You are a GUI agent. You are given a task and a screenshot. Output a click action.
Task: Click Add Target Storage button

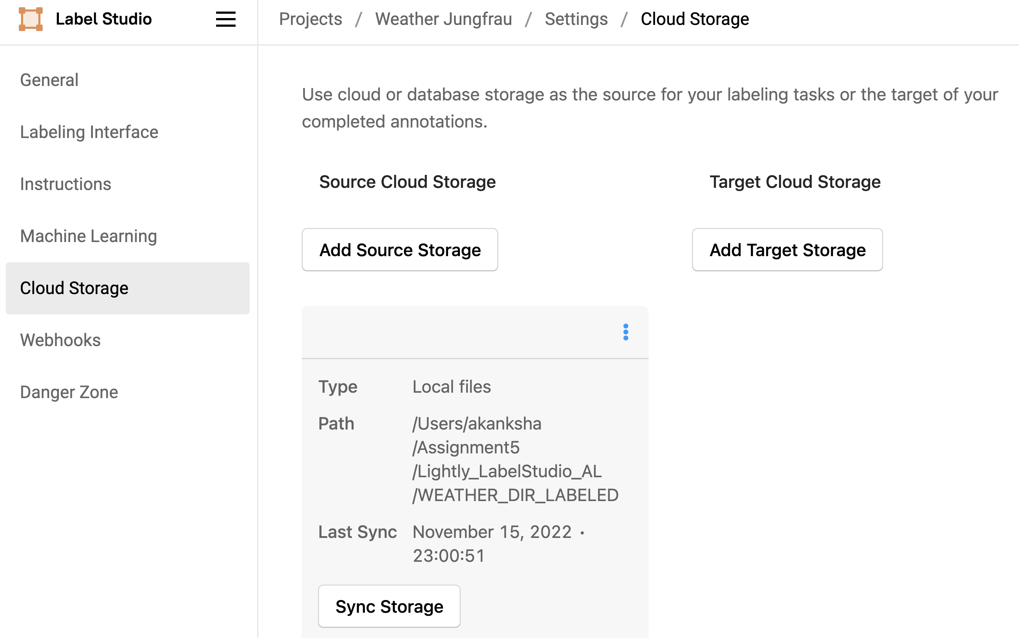(787, 250)
